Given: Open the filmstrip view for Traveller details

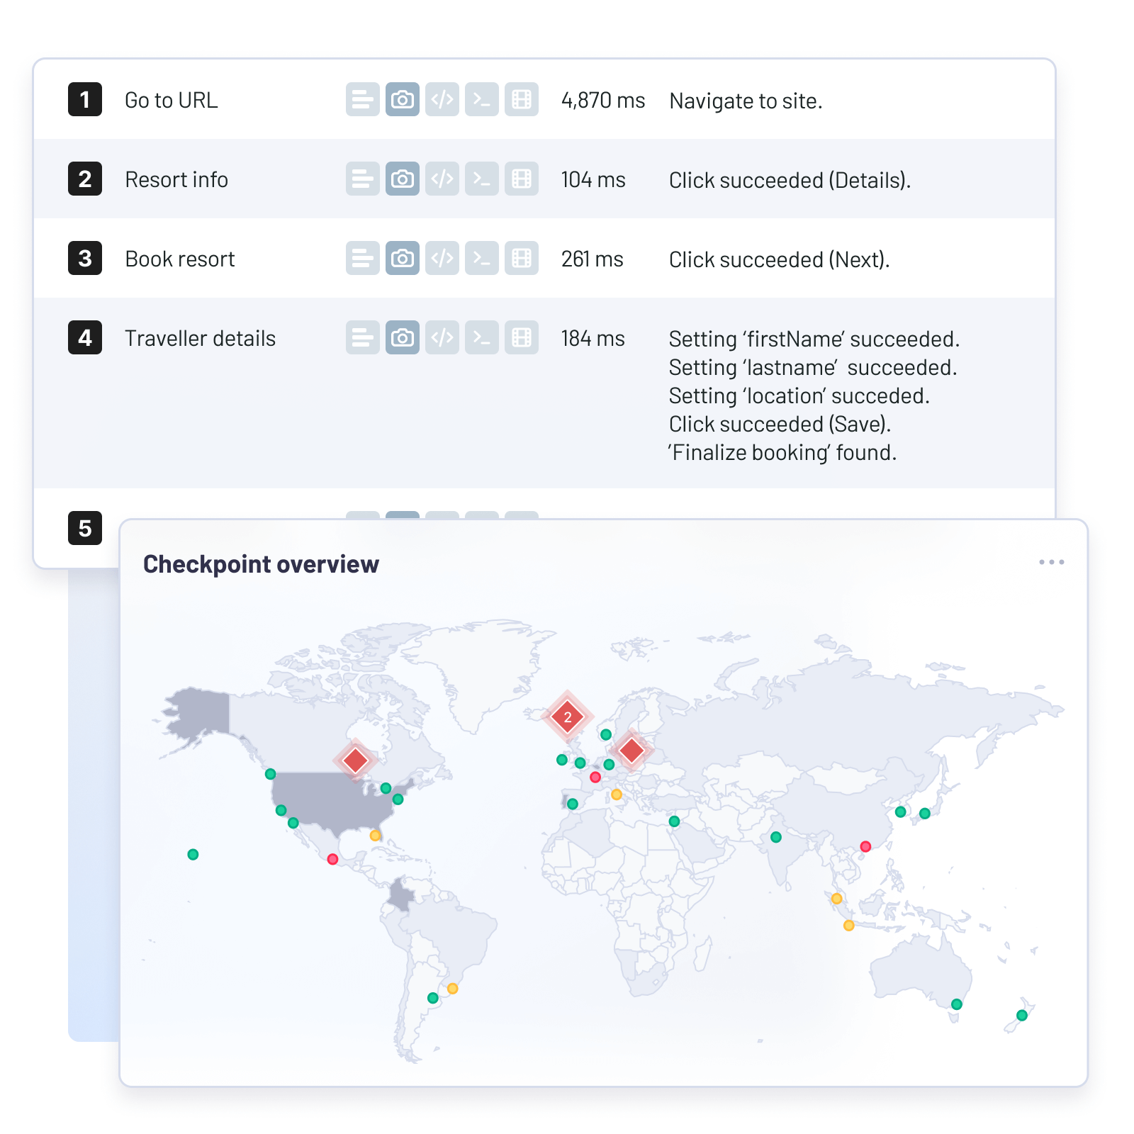Looking at the screenshot, I should (521, 338).
